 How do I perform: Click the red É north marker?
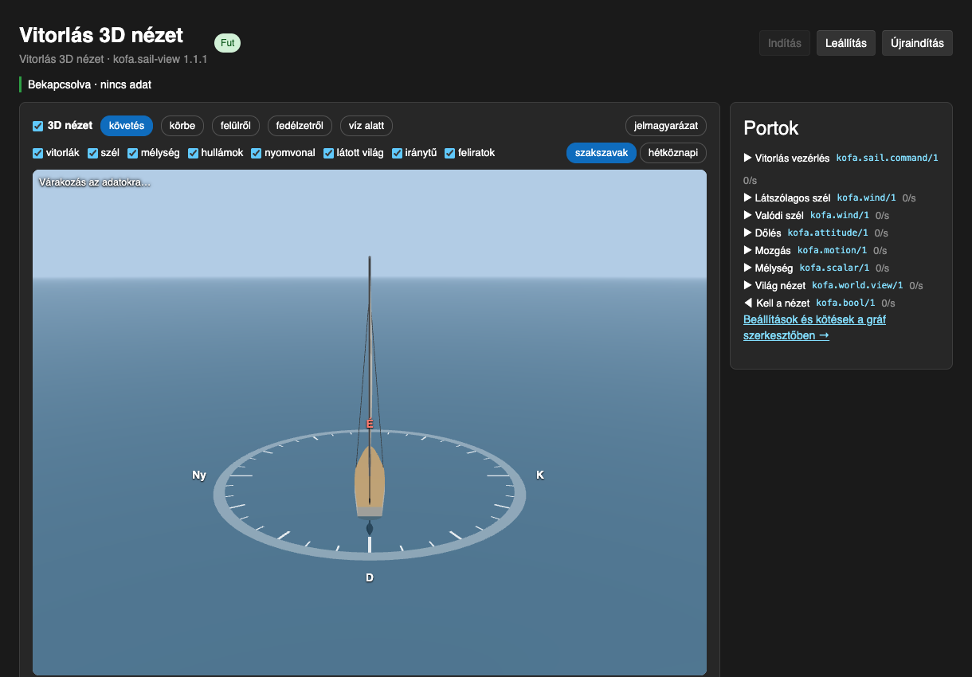coord(370,425)
